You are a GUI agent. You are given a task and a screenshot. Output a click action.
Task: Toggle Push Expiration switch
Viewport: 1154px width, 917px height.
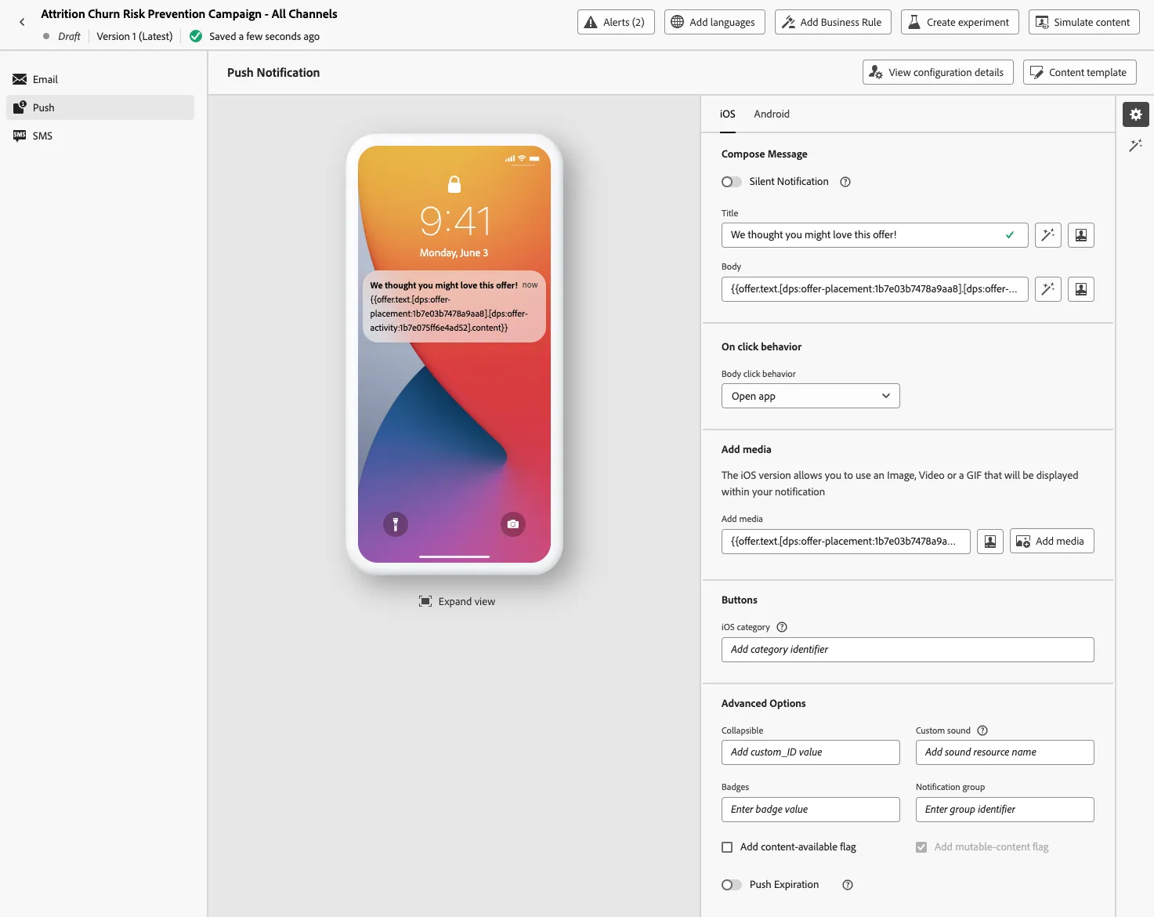(731, 885)
